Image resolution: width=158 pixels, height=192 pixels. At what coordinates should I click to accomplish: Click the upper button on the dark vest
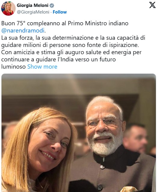coord(102,167)
